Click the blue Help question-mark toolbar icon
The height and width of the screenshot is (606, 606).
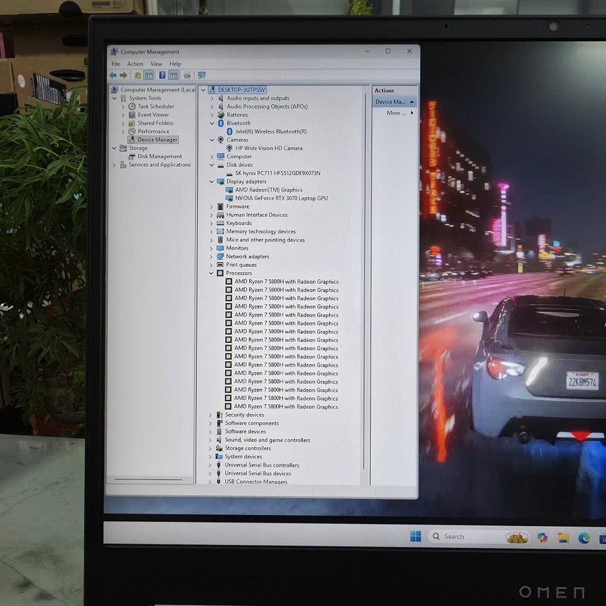point(162,75)
